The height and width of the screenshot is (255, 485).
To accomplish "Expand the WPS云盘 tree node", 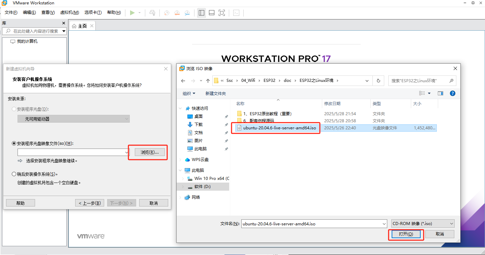I will click(181, 160).
